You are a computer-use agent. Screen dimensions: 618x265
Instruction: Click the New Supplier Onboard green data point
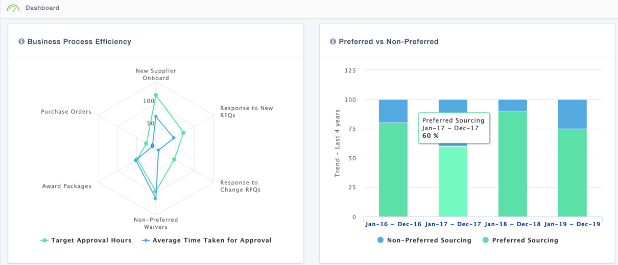coord(156,95)
